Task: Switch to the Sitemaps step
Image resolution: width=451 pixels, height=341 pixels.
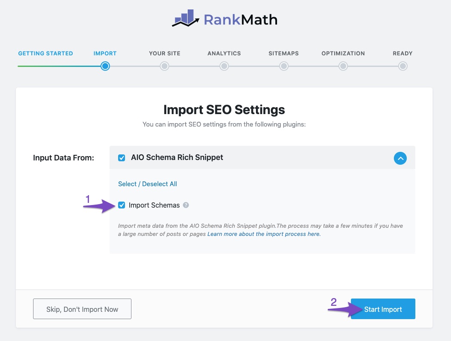Action: coord(283,54)
